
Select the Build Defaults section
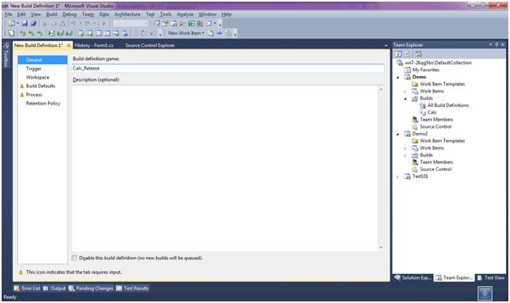coord(41,86)
